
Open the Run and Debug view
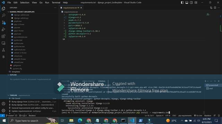click(x=3, y=29)
